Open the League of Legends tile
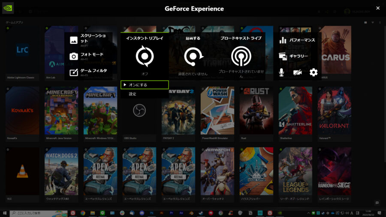The height and width of the screenshot is (217, 386). 295,175
